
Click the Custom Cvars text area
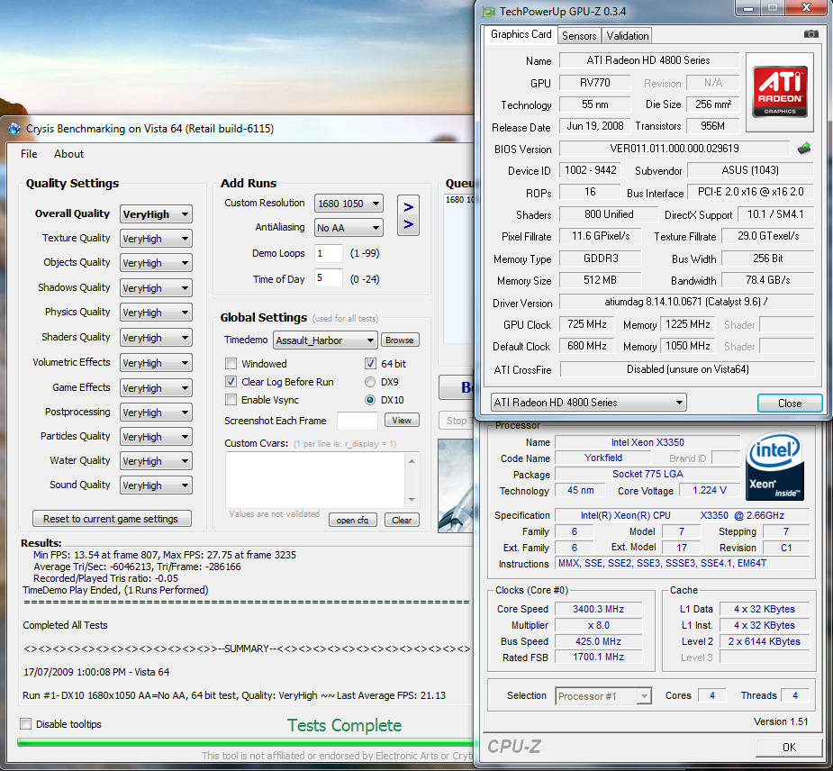[x=316, y=480]
